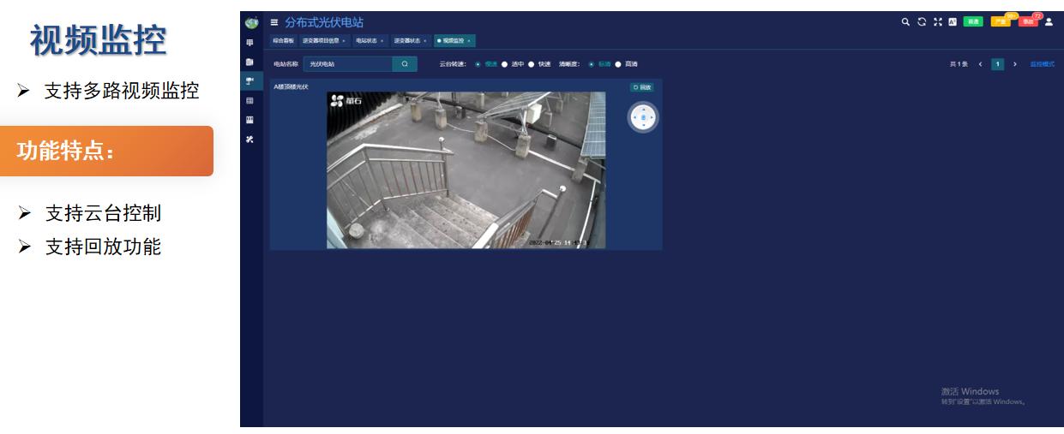Open the tools wrench sidebar icon
The height and width of the screenshot is (434, 1064).
[x=249, y=140]
